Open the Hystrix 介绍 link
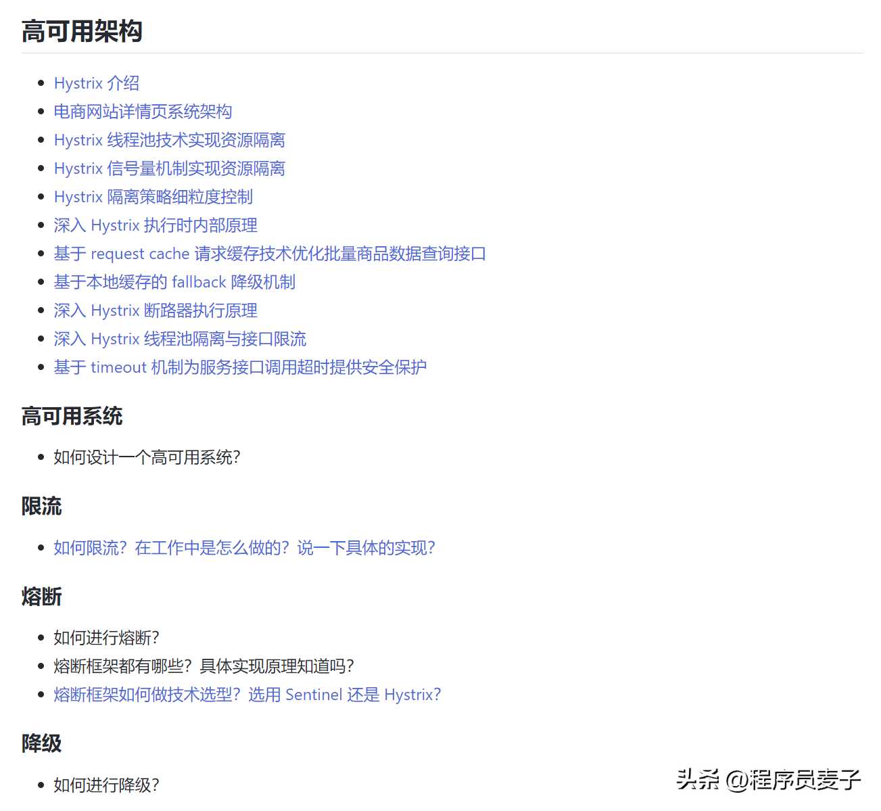Image resolution: width=881 pixels, height=811 pixels. click(97, 83)
